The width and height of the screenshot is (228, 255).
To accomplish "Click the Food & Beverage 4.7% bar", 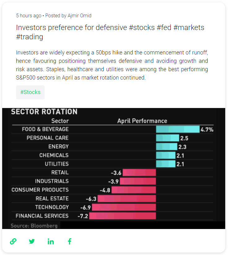I will 178,129.
